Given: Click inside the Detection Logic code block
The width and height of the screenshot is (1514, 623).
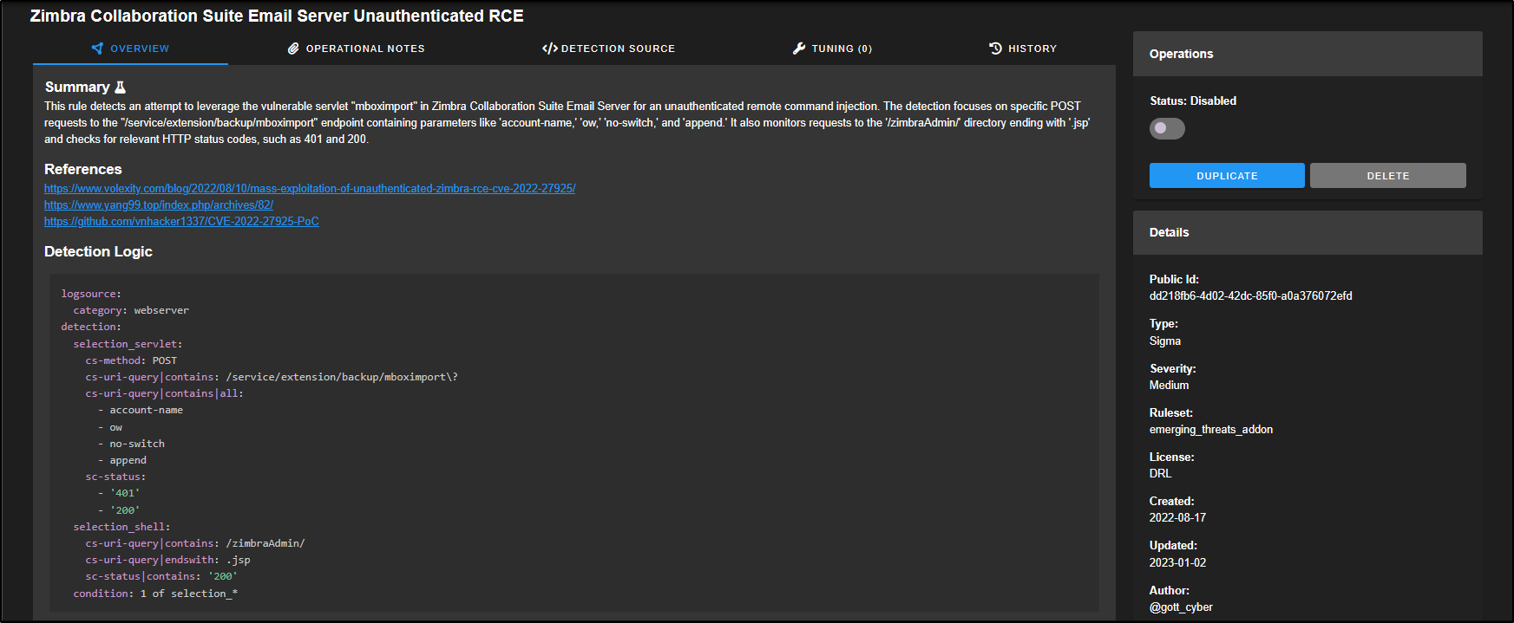Looking at the screenshot, I should [x=573, y=442].
